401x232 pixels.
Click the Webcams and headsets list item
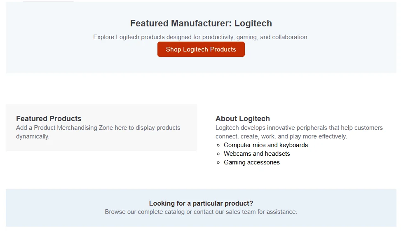pyautogui.click(x=257, y=154)
